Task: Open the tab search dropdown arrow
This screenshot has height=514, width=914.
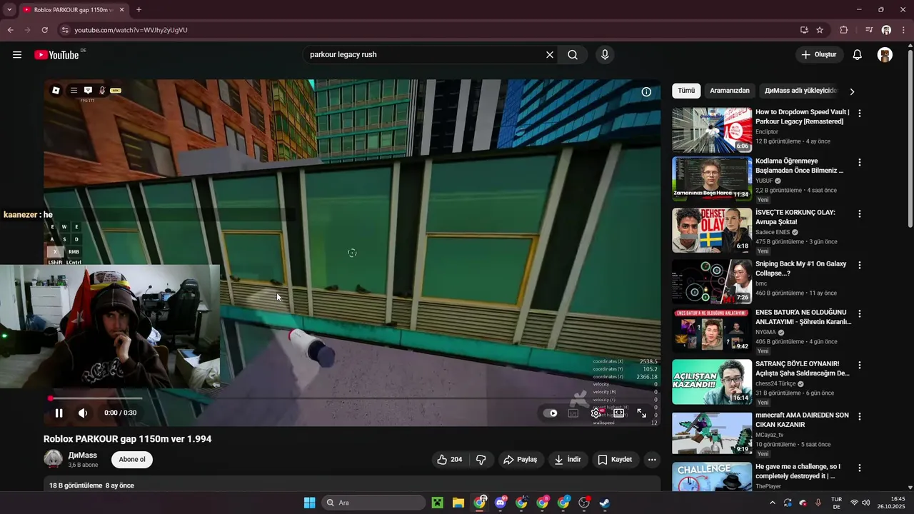Action: 9,10
